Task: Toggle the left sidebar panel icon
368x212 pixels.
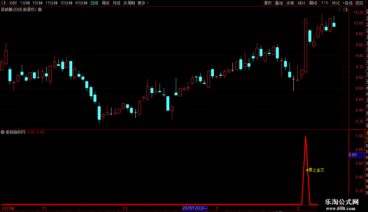Action: point(4,3)
